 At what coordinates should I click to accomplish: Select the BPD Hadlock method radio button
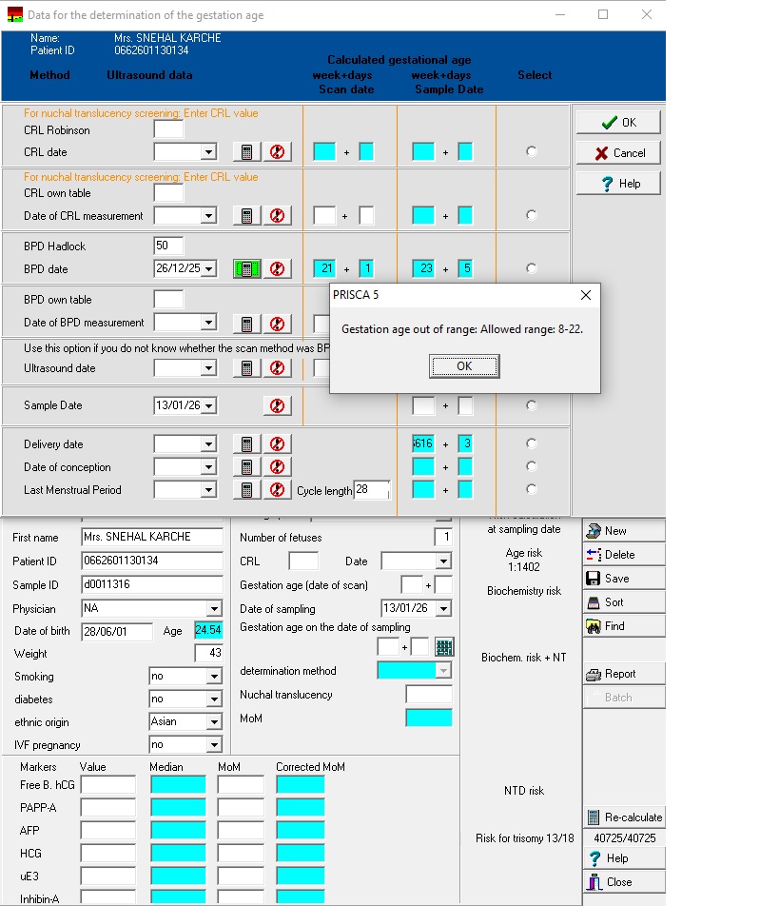point(531,269)
